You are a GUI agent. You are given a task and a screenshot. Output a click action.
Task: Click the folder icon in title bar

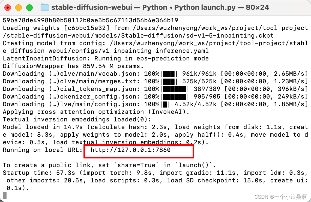[x=45, y=8]
